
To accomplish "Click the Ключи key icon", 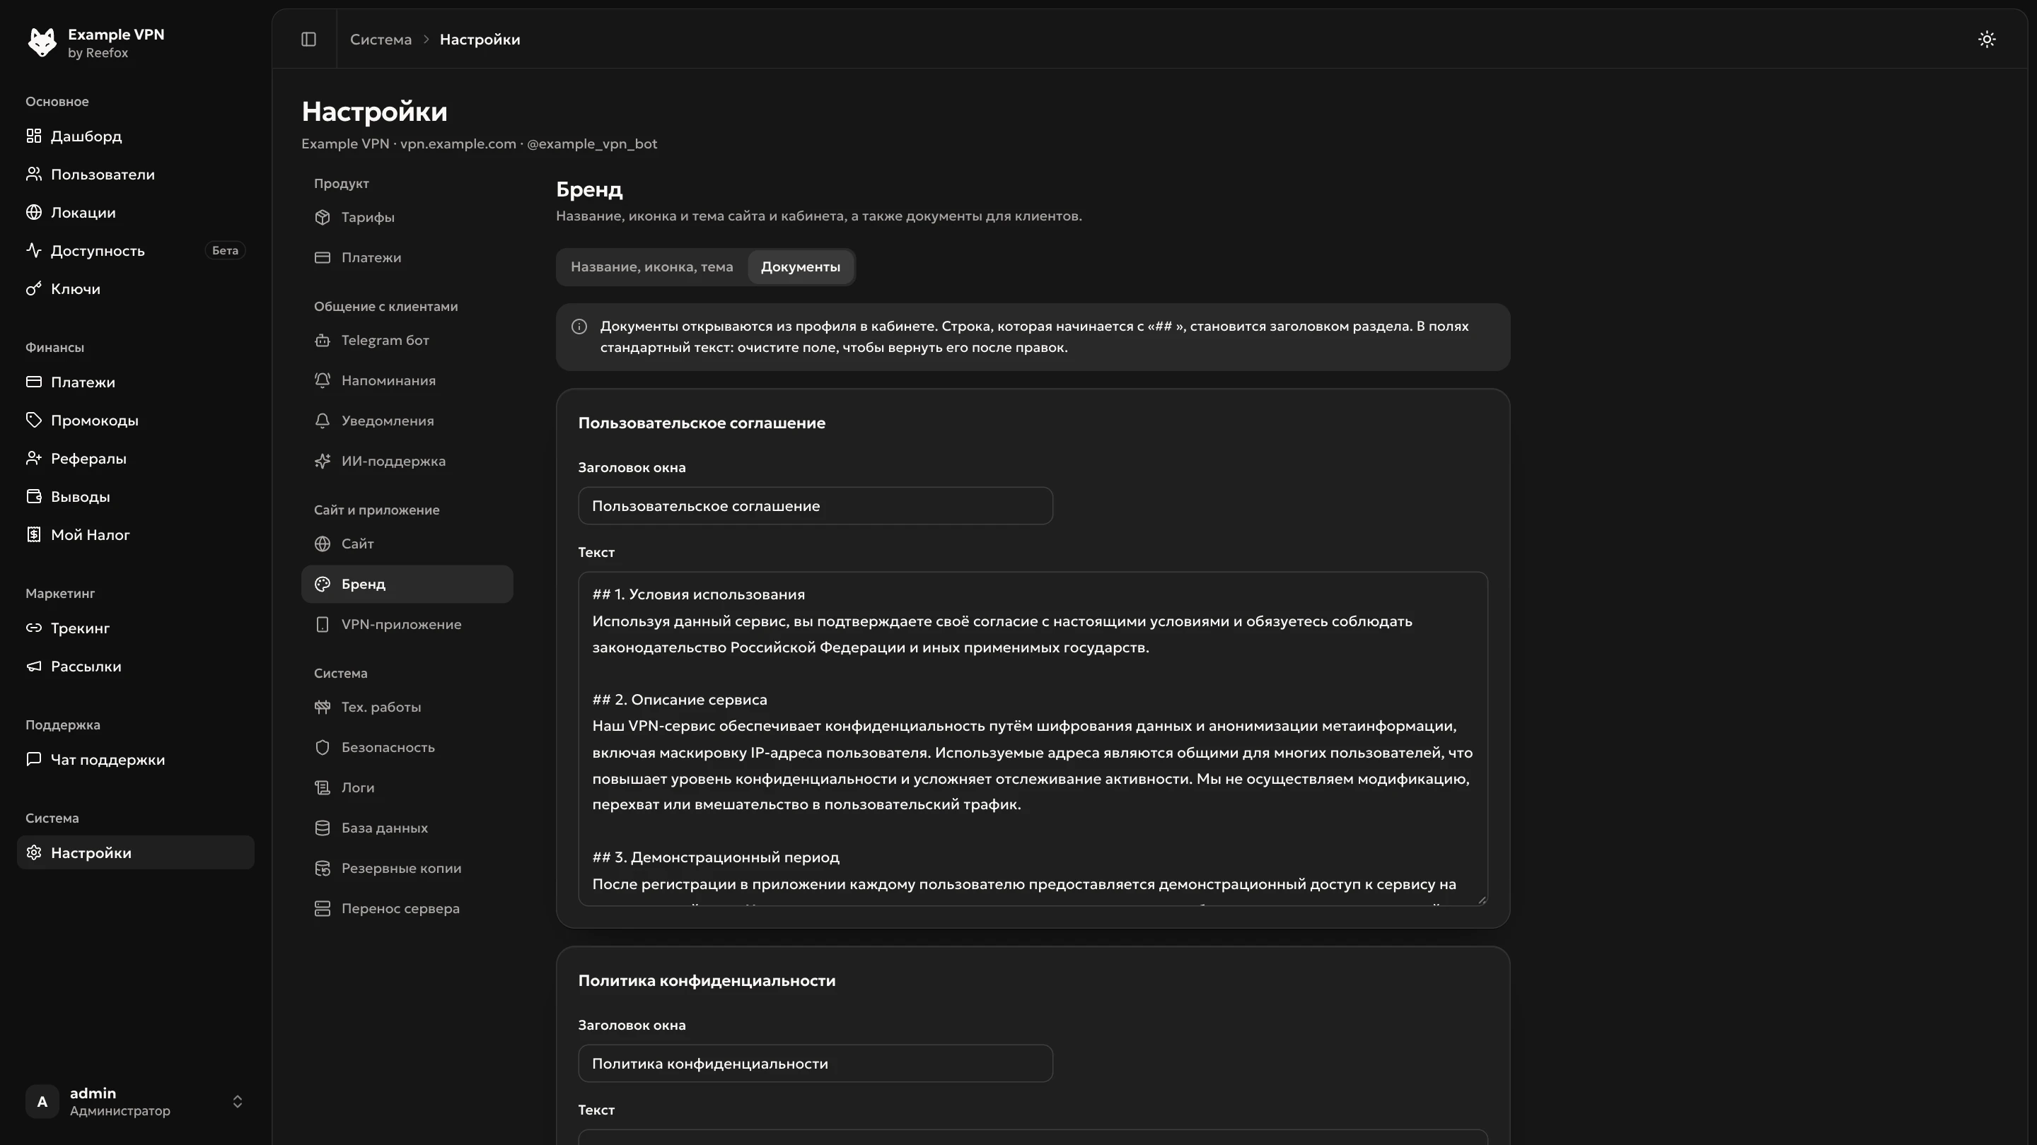I will coord(33,288).
